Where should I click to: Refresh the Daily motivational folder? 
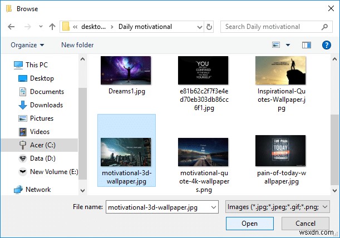[x=209, y=27]
